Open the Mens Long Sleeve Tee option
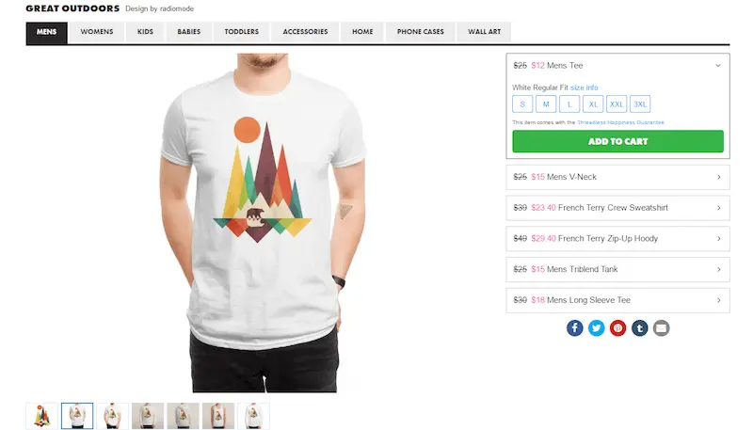The image size is (753, 430). tap(617, 300)
